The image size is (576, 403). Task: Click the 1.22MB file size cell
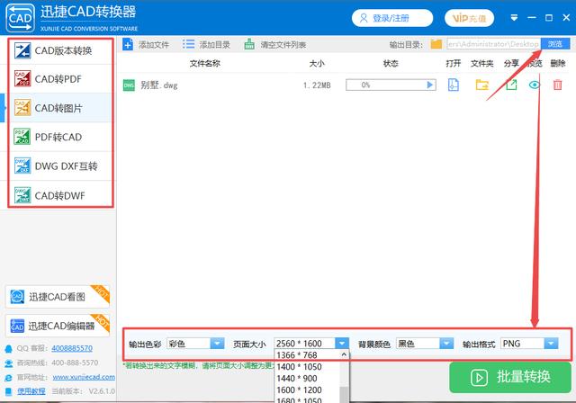[317, 85]
